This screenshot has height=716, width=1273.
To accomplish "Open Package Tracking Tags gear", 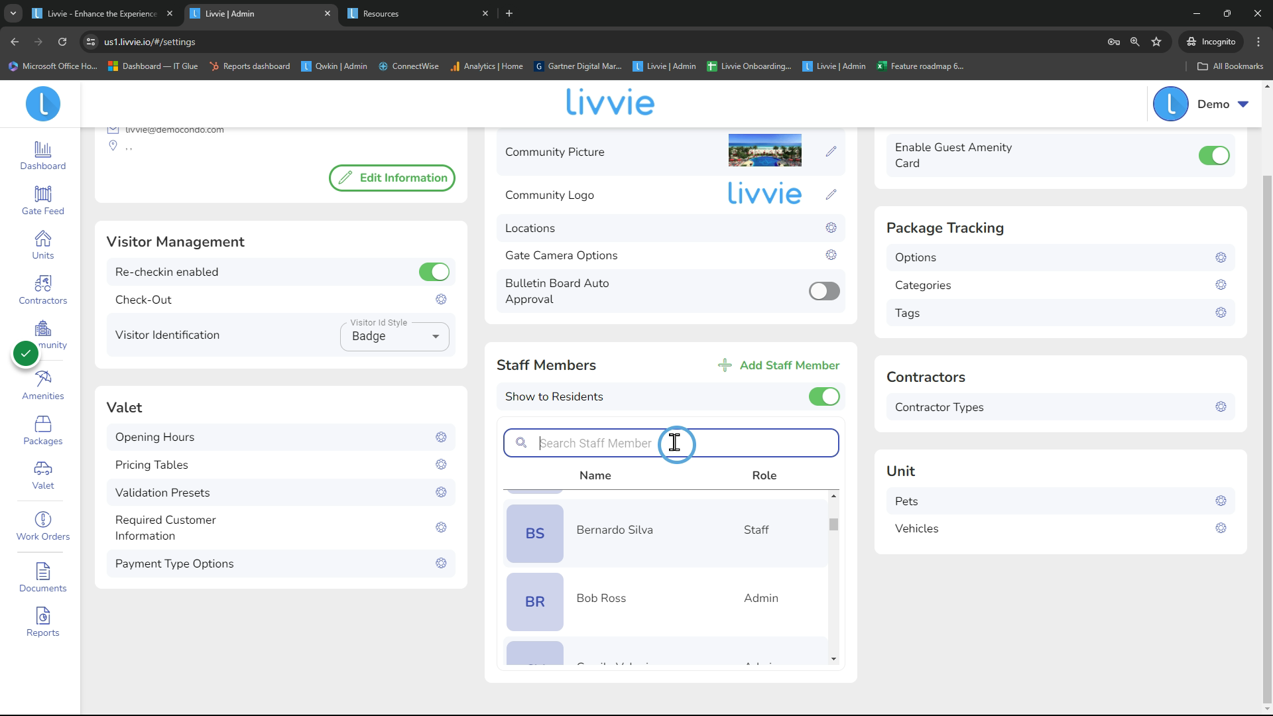I will pos(1221,313).
